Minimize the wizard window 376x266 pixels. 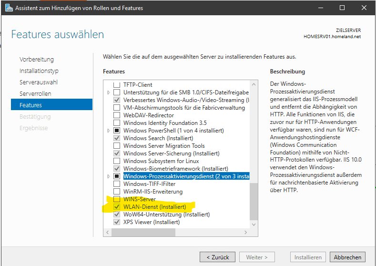pos(321,8)
